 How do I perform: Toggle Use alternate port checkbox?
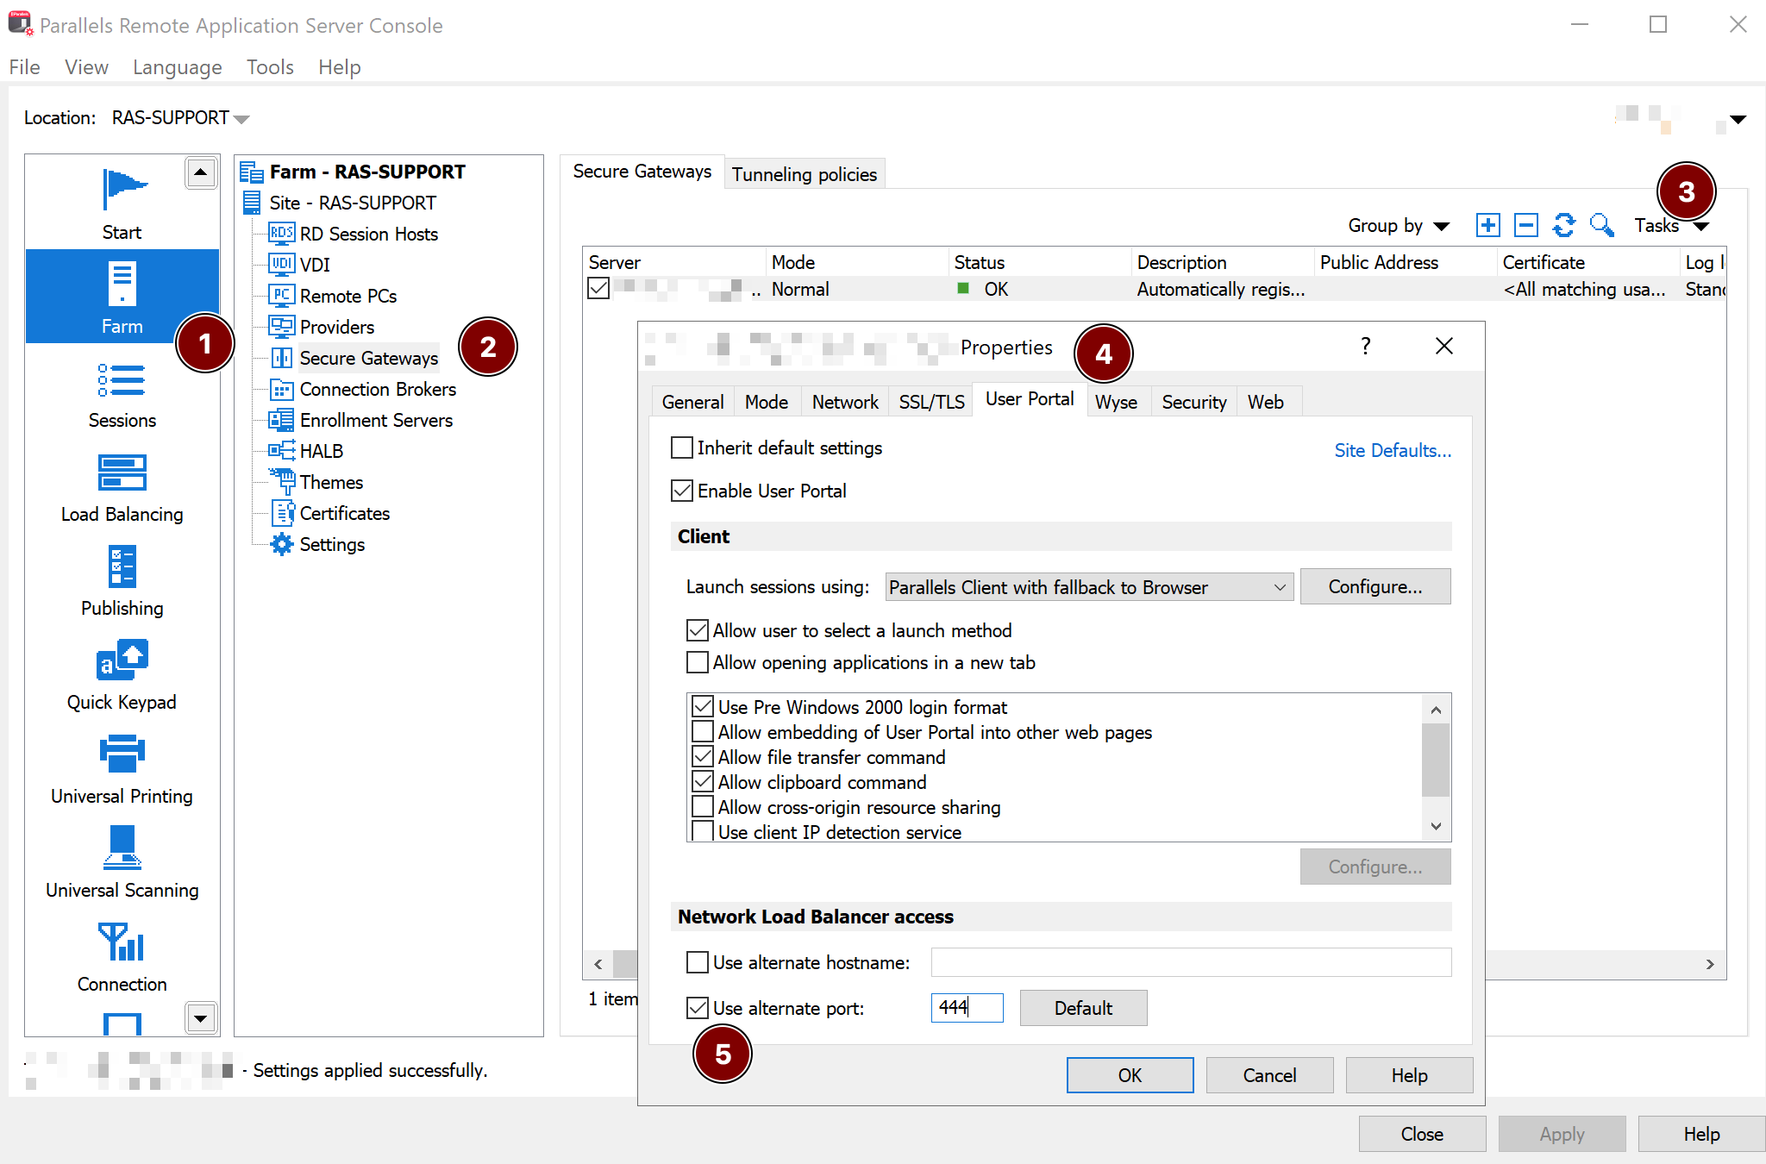pos(697,1008)
